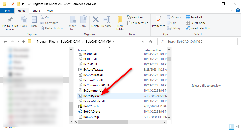Click Invert selection
Image resolution: width=241 pixels, height=130 pixels.
(x=198, y=28)
